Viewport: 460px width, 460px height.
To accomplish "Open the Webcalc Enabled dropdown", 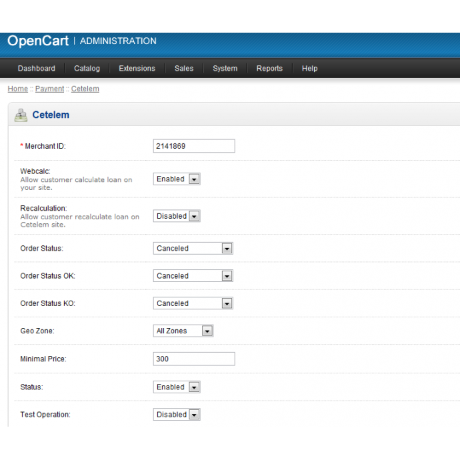I will pos(177,179).
